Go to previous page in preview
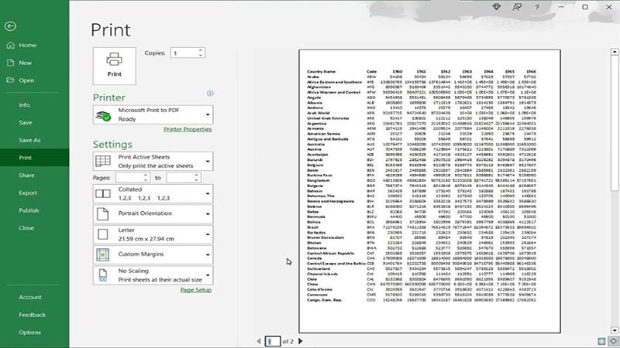 click(259, 341)
